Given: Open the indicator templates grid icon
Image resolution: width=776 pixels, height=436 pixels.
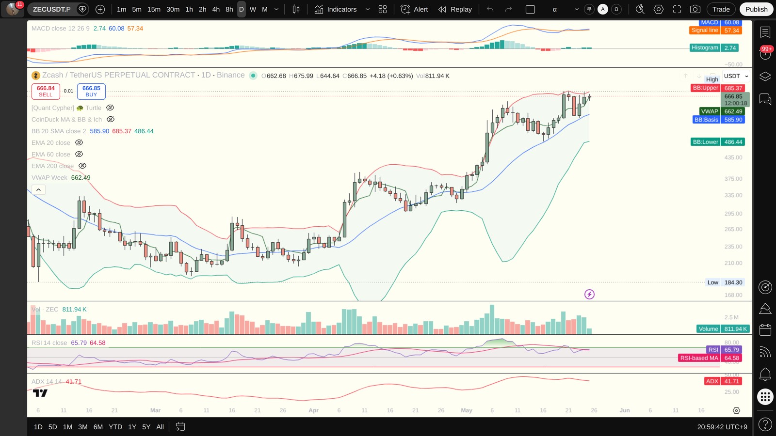Looking at the screenshot, I should (x=383, y=9).
